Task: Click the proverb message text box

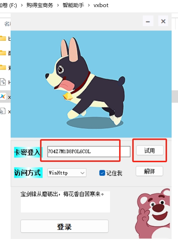Action: point(65,202)
